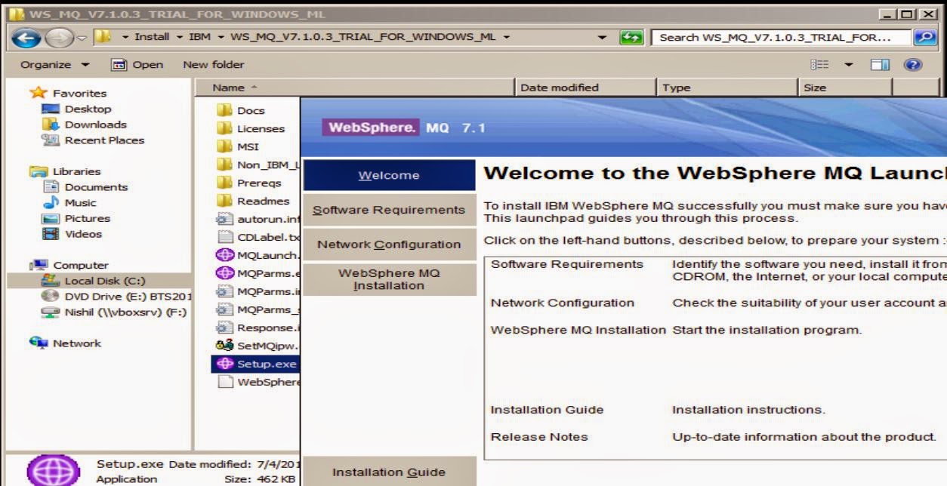Select the Welcome launchpad tab

tap(389, 175)
